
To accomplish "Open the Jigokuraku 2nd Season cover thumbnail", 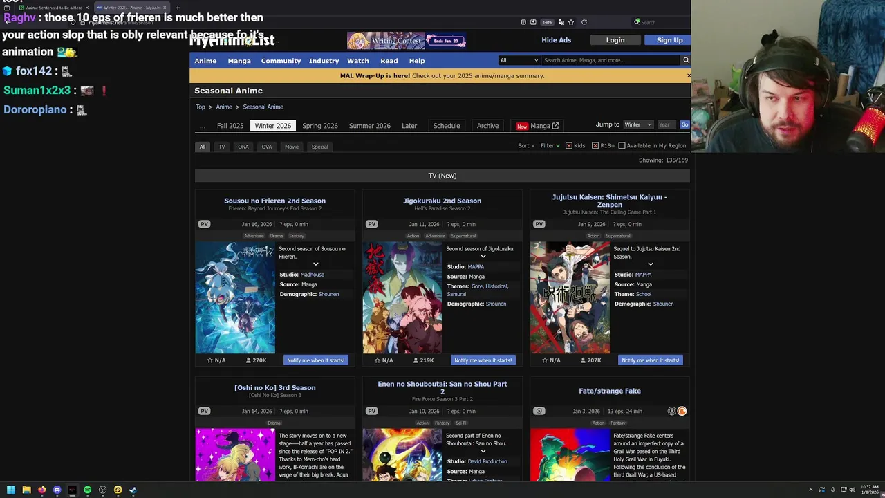I will 402,297.
